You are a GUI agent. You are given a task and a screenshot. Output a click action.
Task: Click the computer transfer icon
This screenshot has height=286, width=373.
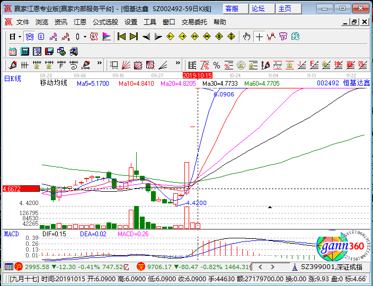click(74, 51)
